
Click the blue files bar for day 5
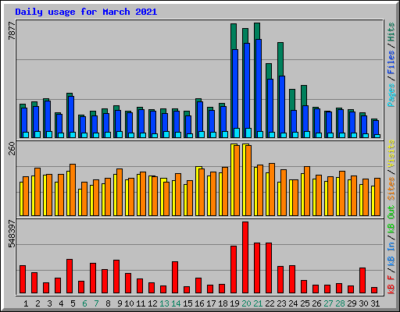coord(71,117)
